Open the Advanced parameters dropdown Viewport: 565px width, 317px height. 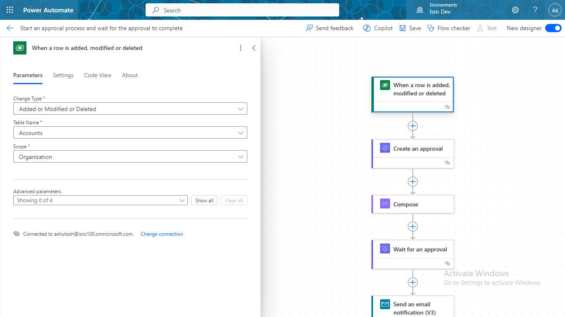[101, 200]
